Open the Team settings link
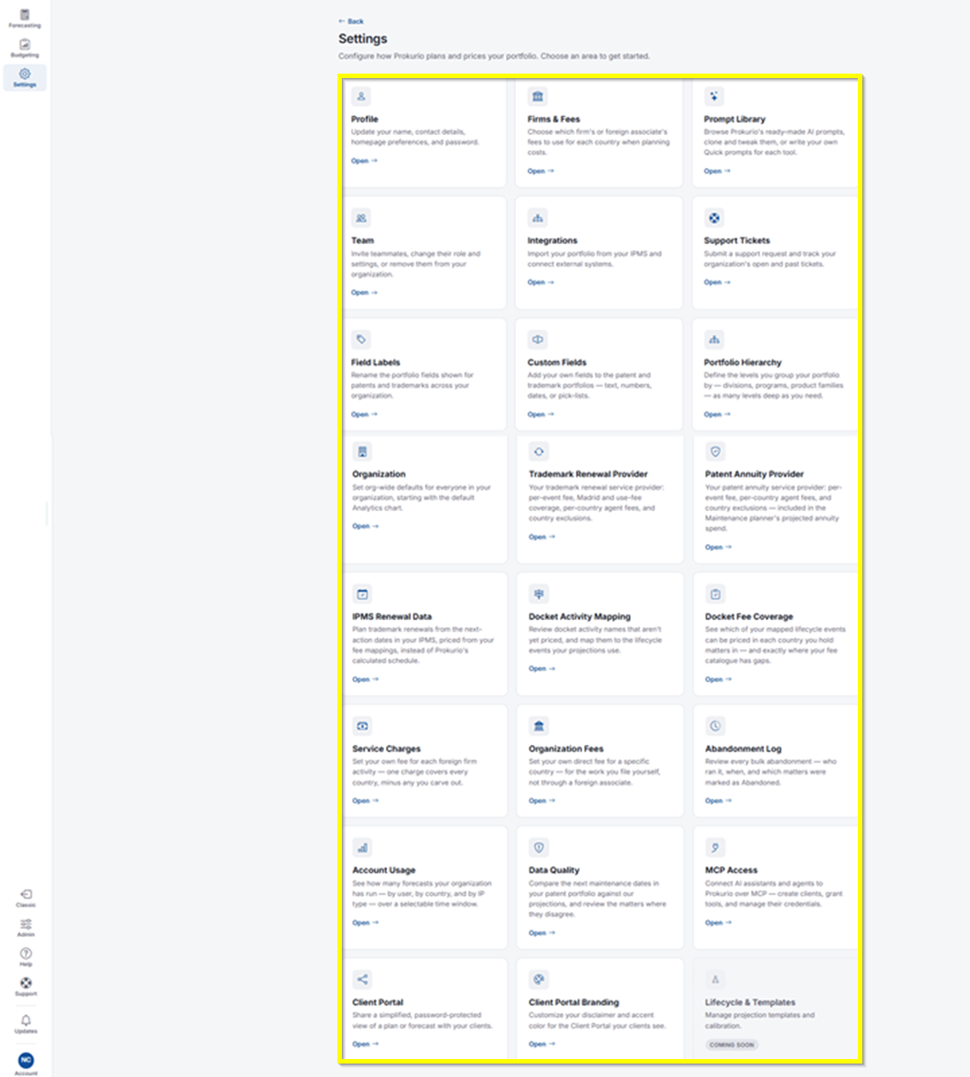This screenshot has width=970, height=1077. click(x=364, y=293)
